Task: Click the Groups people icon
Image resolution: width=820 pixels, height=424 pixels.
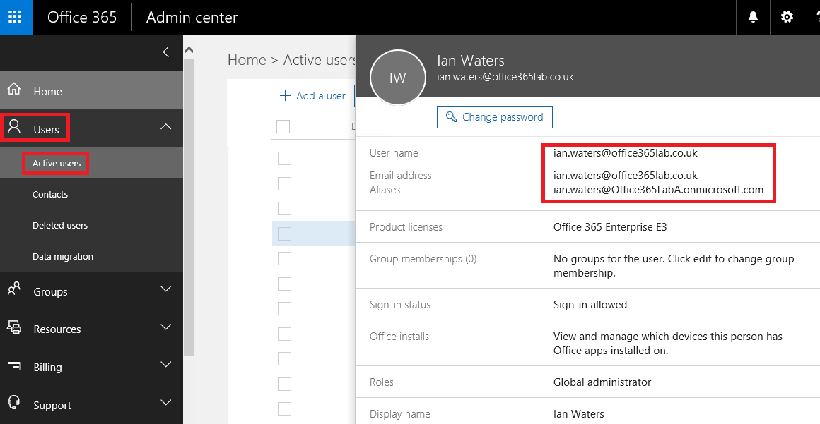Action: (x=13, y=290)
